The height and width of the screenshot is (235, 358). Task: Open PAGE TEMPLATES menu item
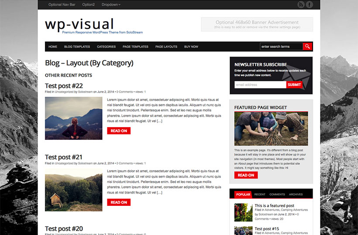[135, 47]
